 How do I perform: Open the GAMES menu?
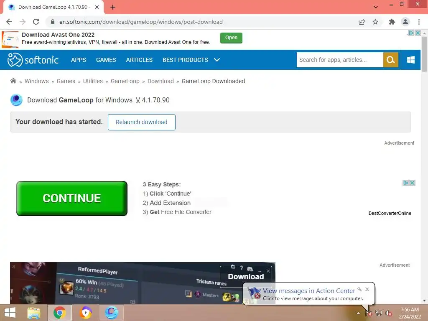[106, 60]
